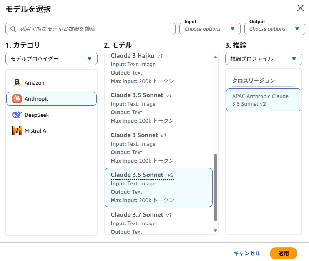Select the Mistral AI provider label
Image resolution: width=309 pixels, height=261 pixels.
36,131
